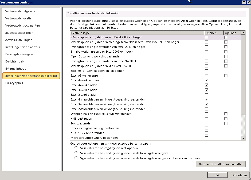Click the scroll up arrow of file type list
The height and width of the screenshot is (180, 251).
[x=243, y=33]
